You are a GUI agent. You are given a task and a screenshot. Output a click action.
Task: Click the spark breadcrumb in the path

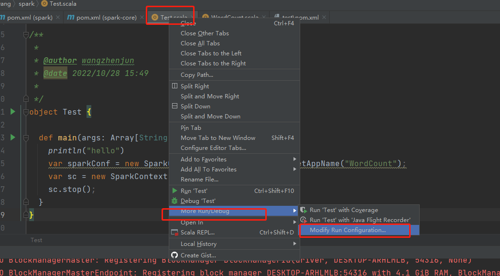tap(27, 4)
